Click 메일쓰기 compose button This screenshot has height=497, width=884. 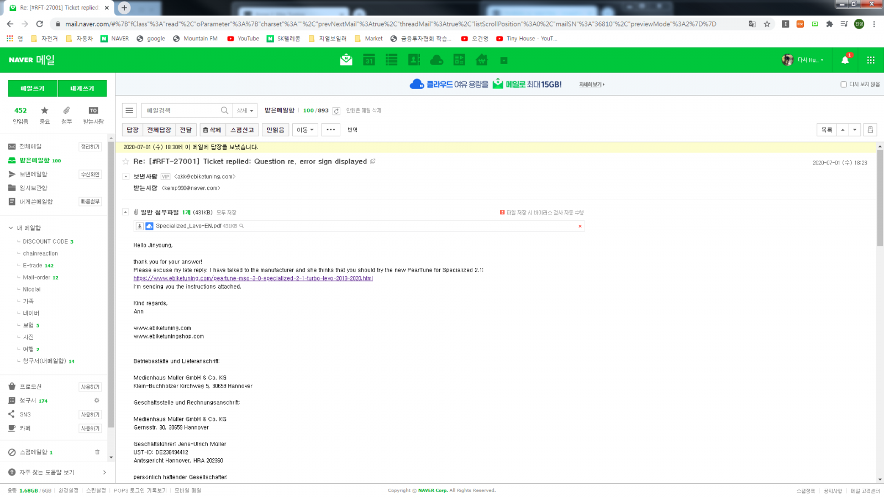click(33, 88)
